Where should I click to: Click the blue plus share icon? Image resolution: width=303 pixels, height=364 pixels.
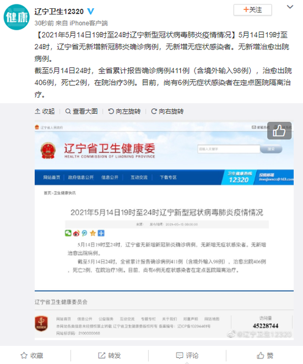101,233
